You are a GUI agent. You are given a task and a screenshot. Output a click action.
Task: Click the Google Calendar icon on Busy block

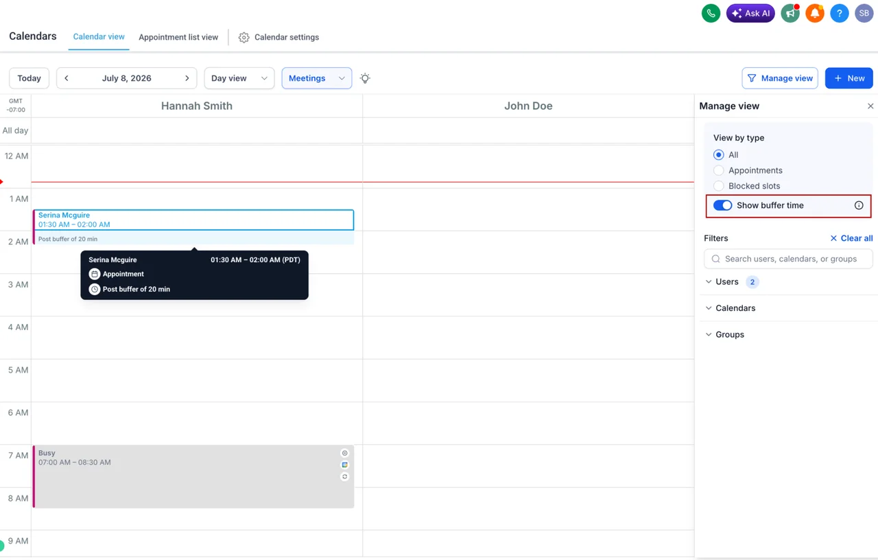[x=345, y=465]
